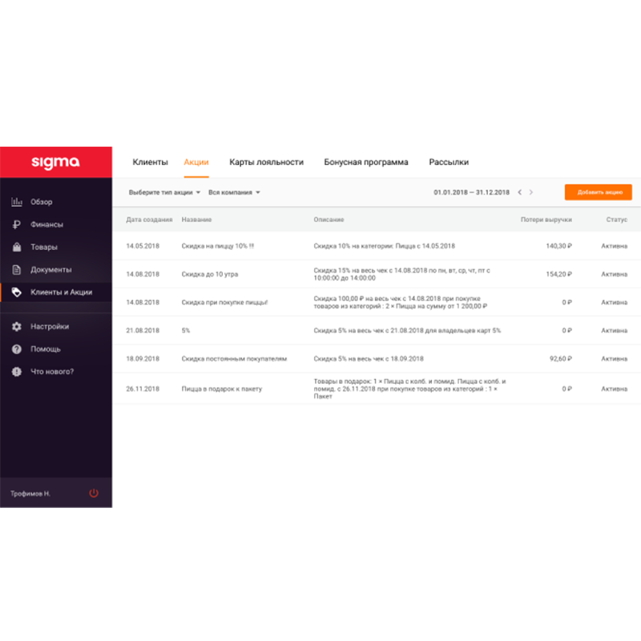Click user name Трофимов Н.
Screen dimensions: 641x641
click(x=30, y=494)
